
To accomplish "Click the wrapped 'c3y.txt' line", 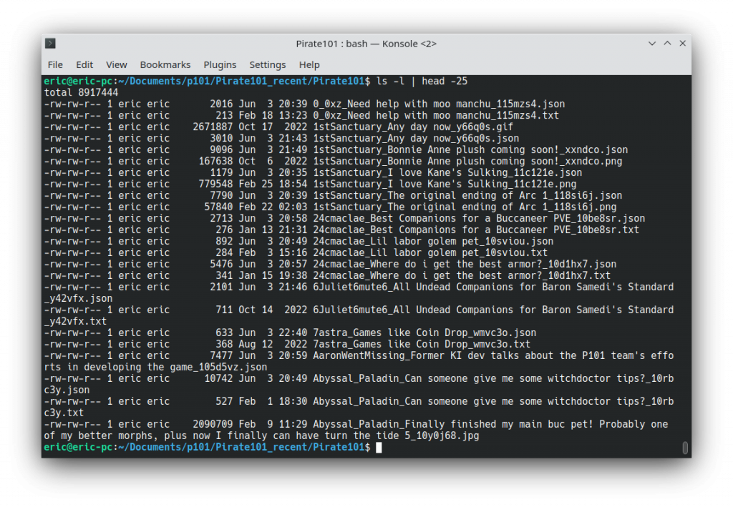I will (x=64, y=413).
